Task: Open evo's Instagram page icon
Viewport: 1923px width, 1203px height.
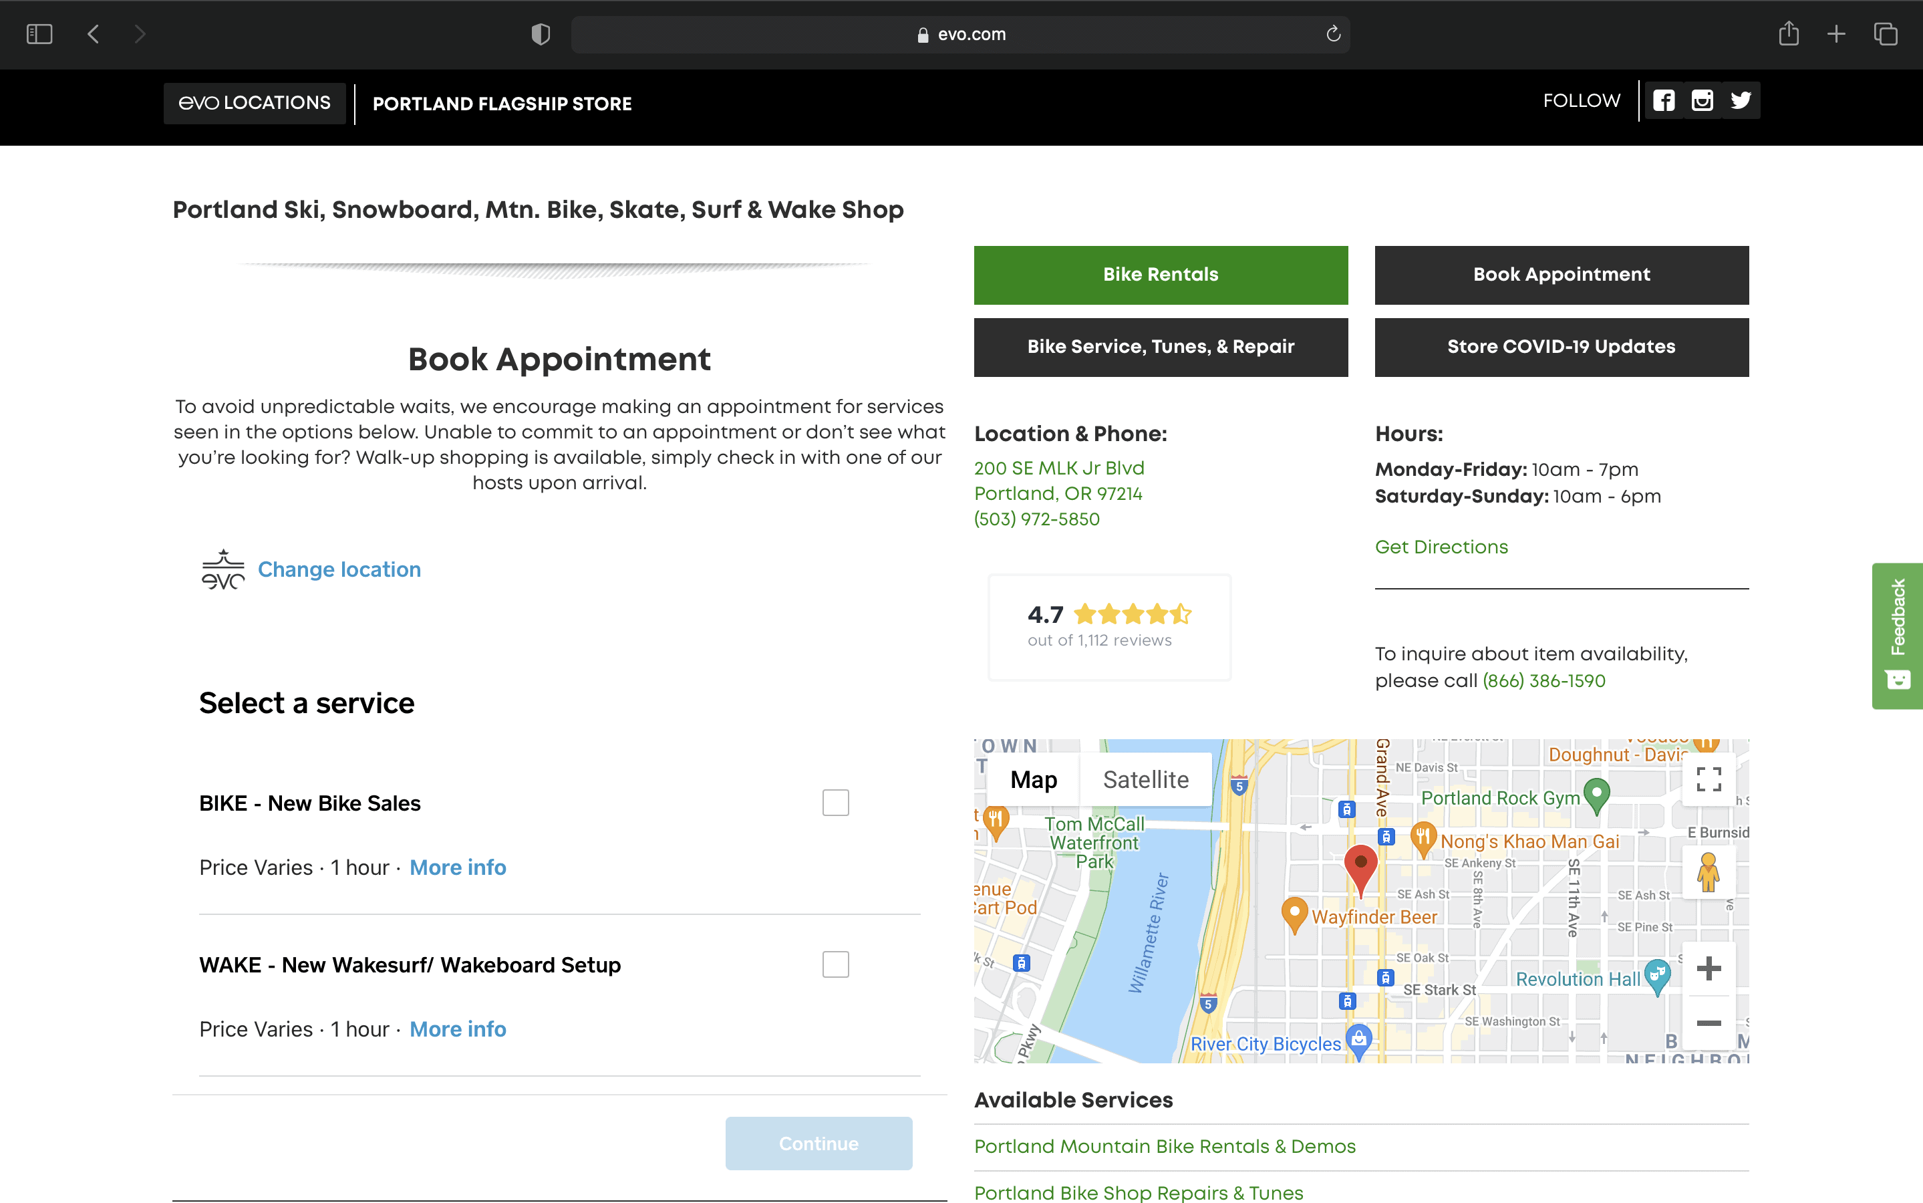Action: point(1702,100)
